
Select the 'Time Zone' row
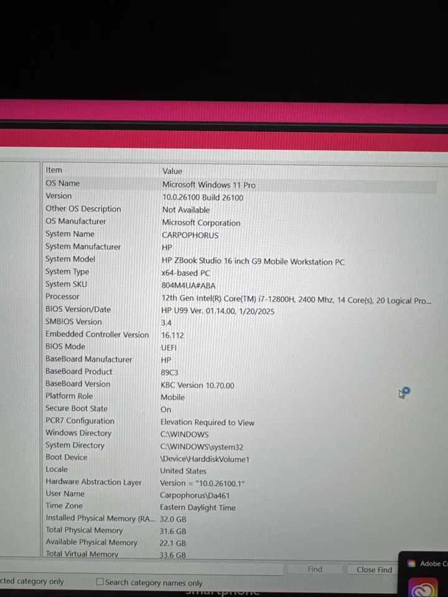click(64, 506)
